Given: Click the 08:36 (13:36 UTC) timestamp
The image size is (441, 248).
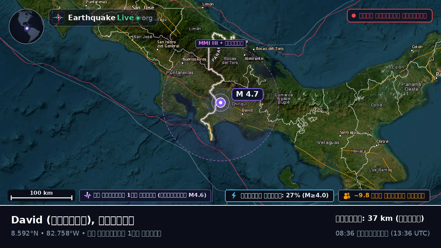Looking at the screenshot, I should 383,233.
